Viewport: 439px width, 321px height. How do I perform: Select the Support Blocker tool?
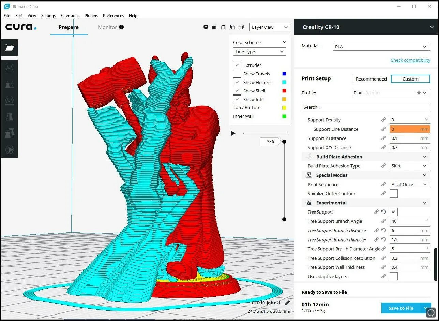pos(9,149)
